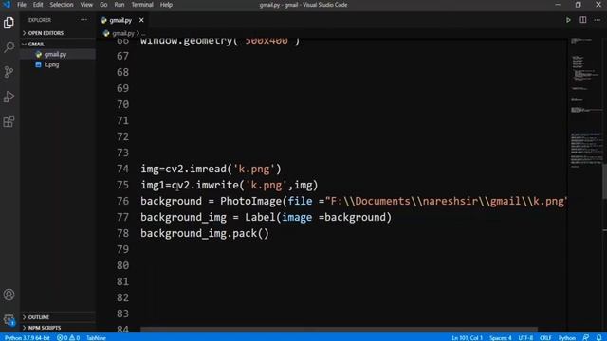The width and height of the screenshot is (607, 341).
Task: Open the Explorer view in activity bar
Action: tap(9, 23)
